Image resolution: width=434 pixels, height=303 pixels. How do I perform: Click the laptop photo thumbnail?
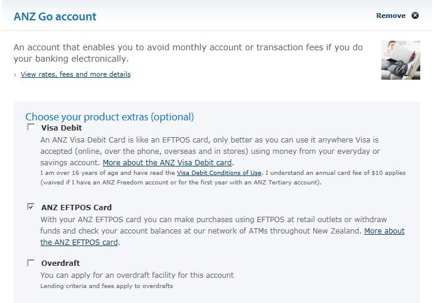coord(401,60)
